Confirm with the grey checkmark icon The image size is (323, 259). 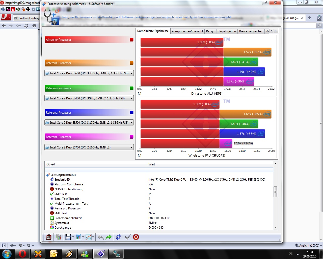128,237
